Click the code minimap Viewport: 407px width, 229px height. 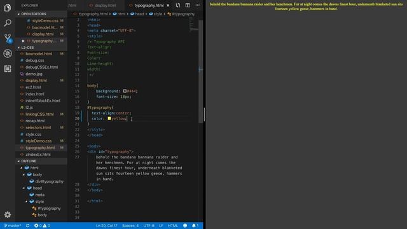tap(193, 25)
